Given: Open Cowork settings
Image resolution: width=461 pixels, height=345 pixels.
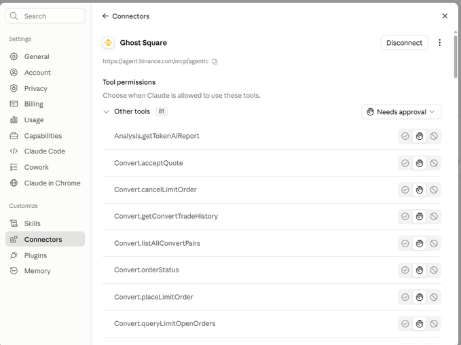Looking at the screenshot, I should click(x=45, y=167).
